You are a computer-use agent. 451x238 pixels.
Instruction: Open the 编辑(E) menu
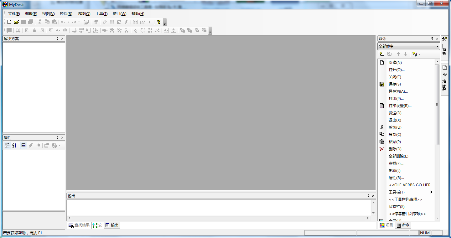(31, 14)
